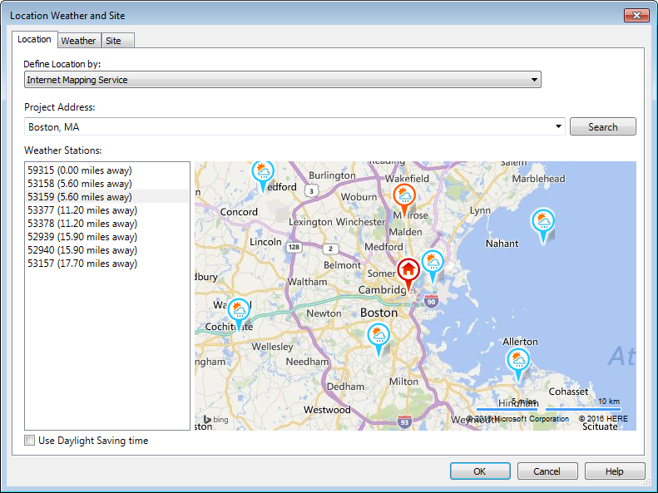Click the Interstate 93 shield on map
This screenshot has width=658, height=493.
(x=403, y=422)
